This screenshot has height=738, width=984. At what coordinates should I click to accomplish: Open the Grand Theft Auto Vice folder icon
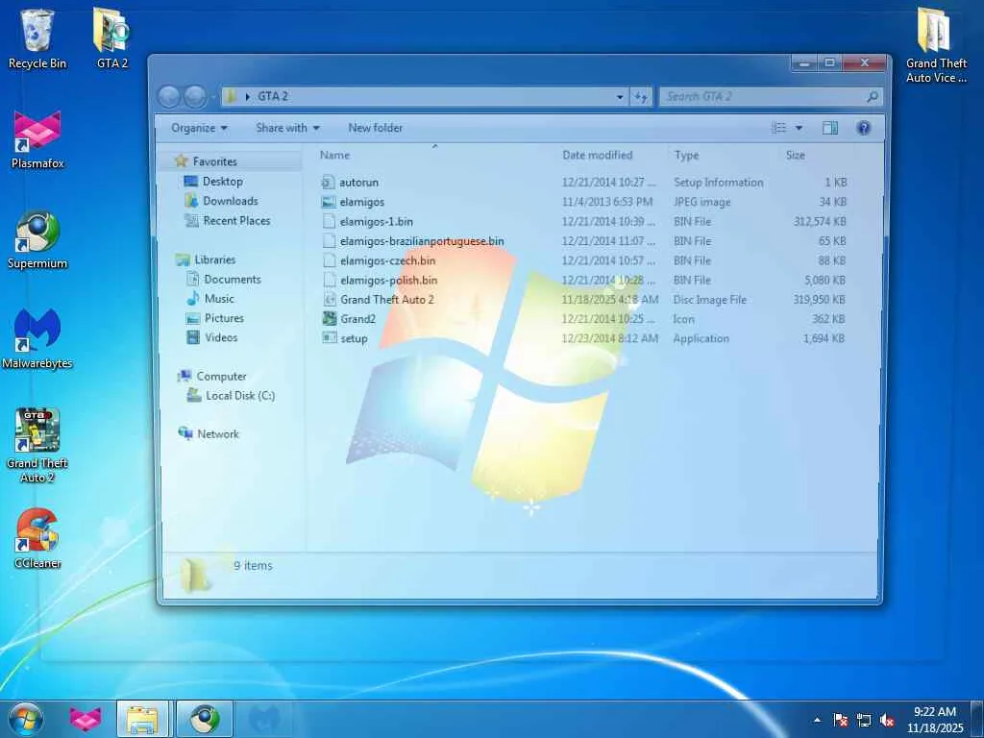click(x=936, y=45)
